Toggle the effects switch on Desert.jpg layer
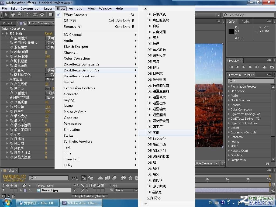The image size is (276, 207). click(x=87, y=190)
